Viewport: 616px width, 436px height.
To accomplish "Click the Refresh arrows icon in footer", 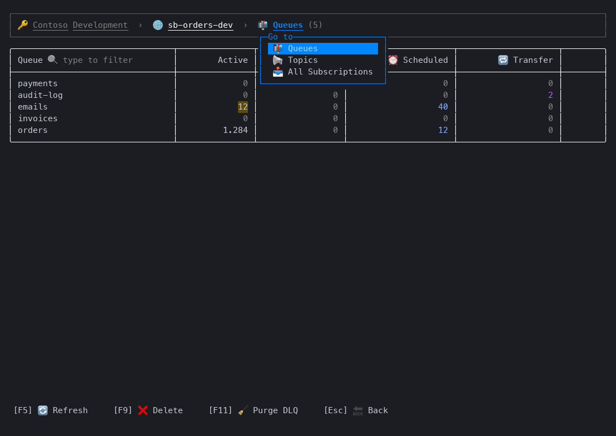I will (x=43, y=410).
